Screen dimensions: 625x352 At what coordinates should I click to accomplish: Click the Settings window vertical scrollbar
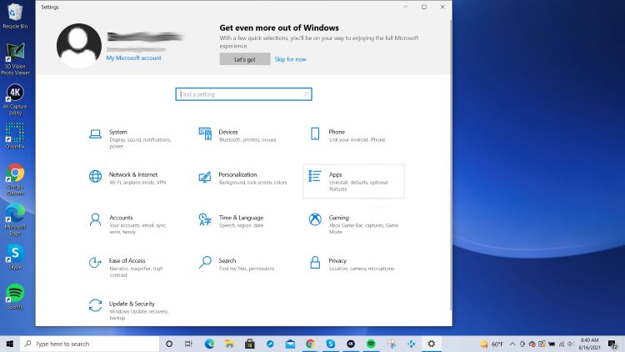pos(451,164)
